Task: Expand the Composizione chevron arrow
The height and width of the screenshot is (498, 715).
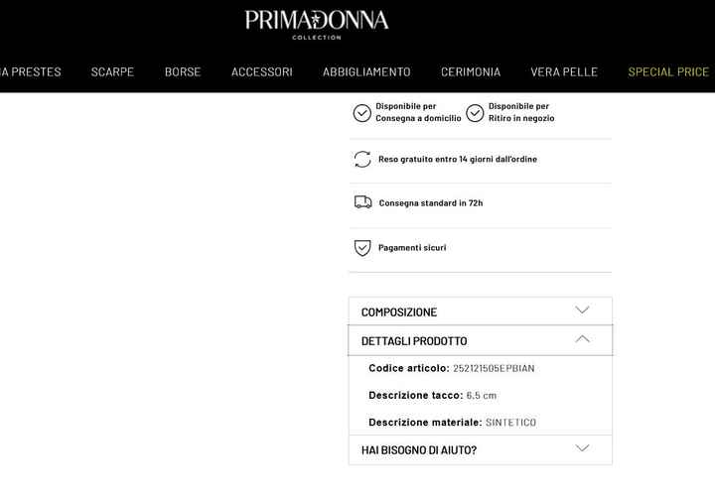Action: [x=582, y=311]
